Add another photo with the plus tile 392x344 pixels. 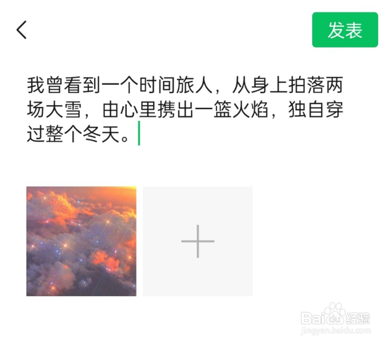point(198,241)
